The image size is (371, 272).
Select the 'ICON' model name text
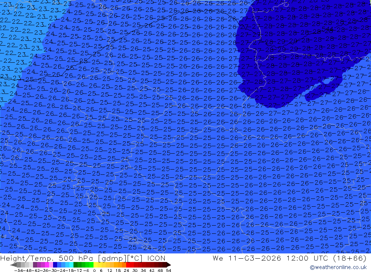(156, 258)
